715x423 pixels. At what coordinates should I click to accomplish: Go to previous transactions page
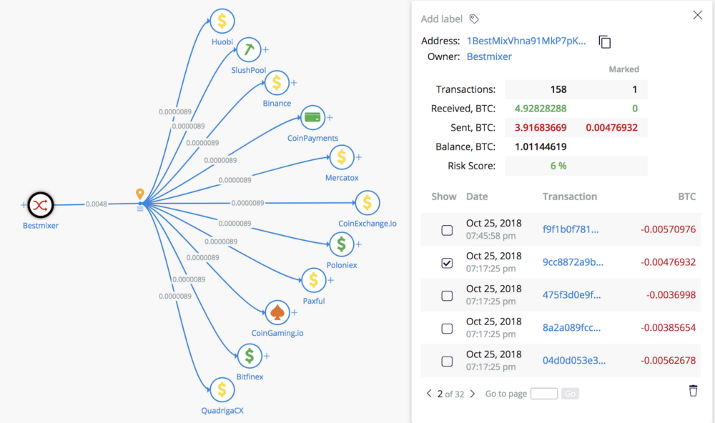pyautogui.click(x=429, y=394)
